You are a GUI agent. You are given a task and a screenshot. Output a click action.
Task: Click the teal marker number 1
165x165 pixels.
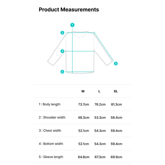point(72,25)
